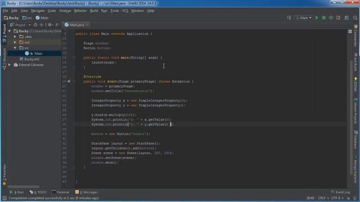Screen dimensions: 360x202
Task: Open Project panel gear settings icon
Action: [x=50, y=25]
